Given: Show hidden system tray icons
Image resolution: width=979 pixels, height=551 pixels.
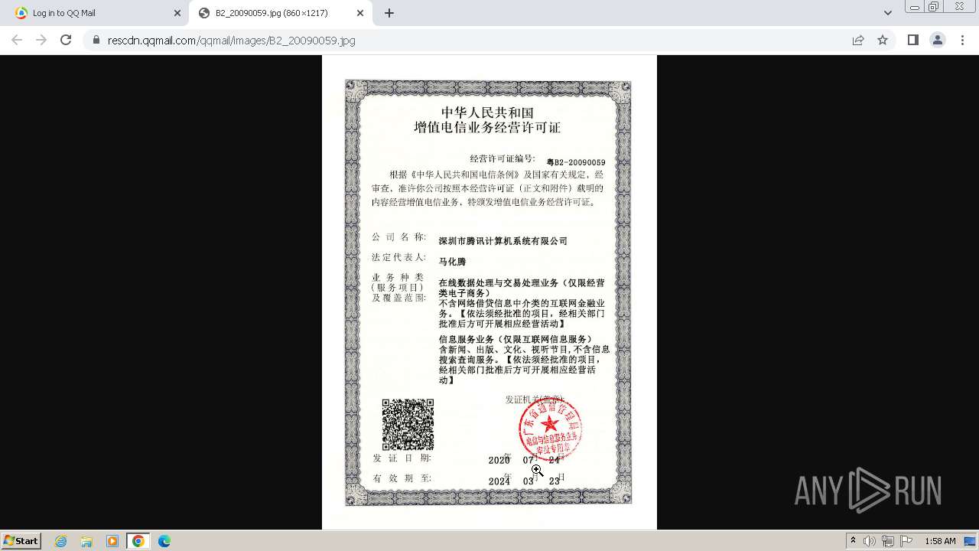Looking at the screenshot, I should click(854, 541).
